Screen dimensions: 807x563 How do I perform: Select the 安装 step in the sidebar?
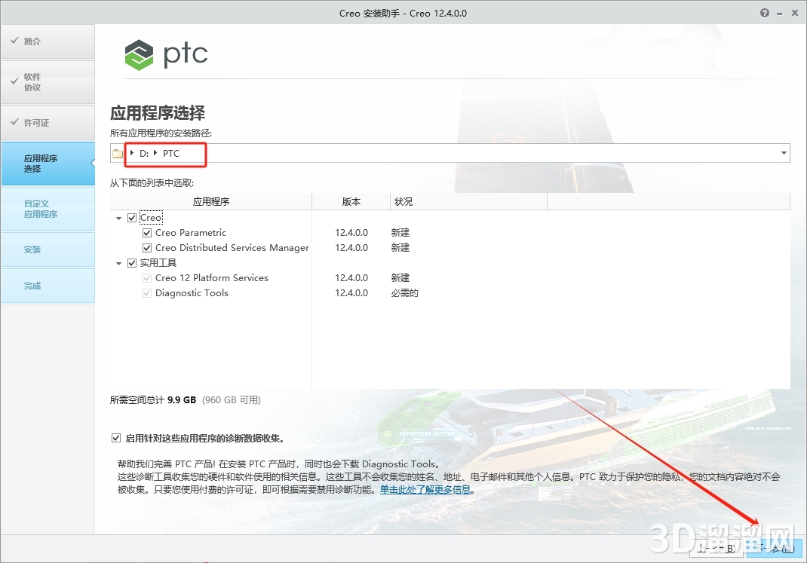(32, 249)
